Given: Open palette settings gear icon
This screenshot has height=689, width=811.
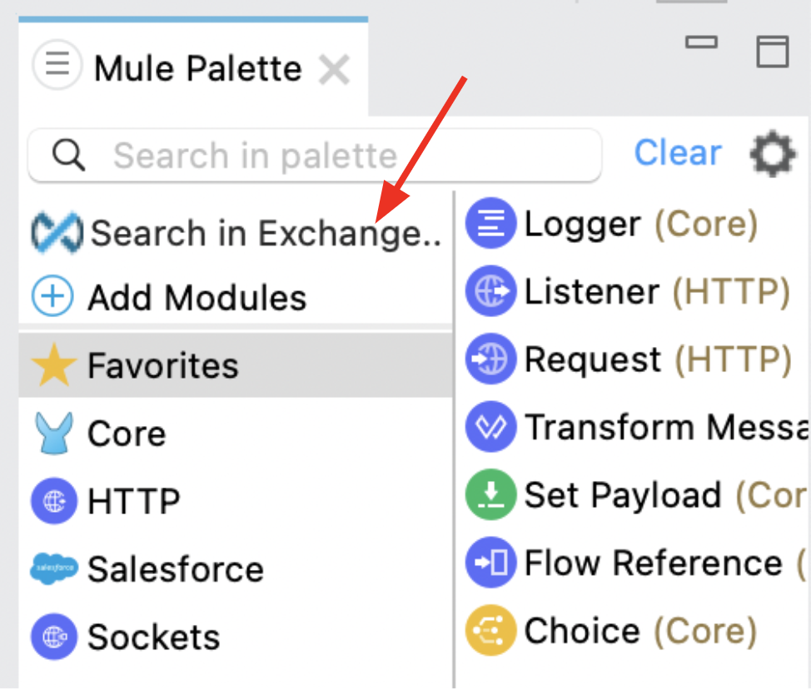Looking at the screenshot, I should 772,155.
